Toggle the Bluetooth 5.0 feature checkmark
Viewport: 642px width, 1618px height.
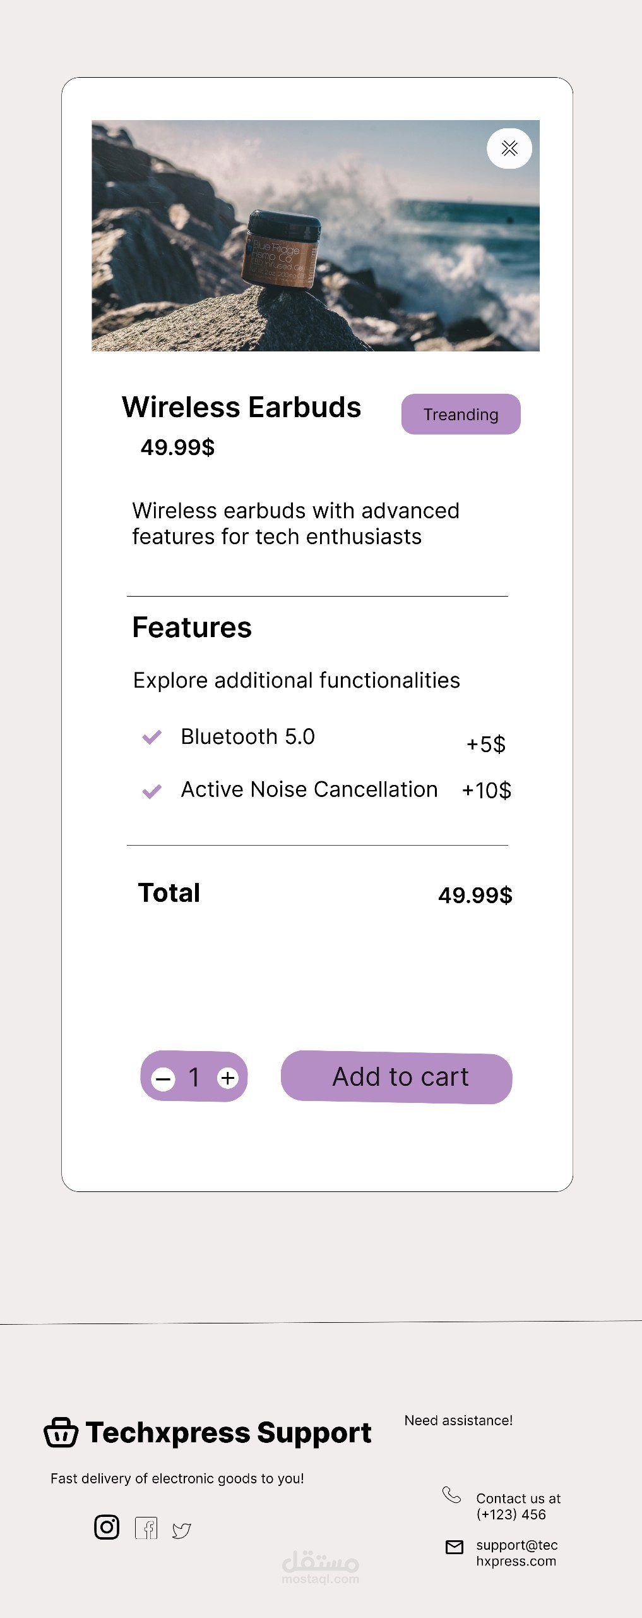click(x=152, y=737)
